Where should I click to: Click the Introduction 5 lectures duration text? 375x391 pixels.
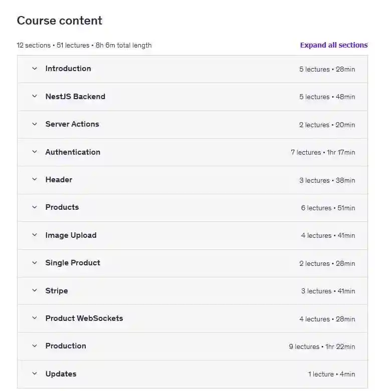pos(327,69)
